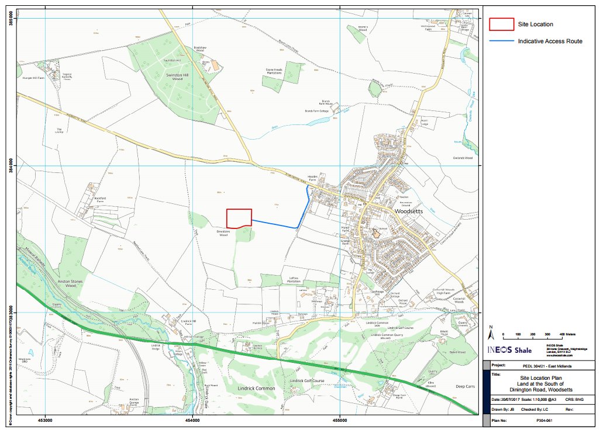The height and width of the screenshot is (430, 600).
Task: Click the red site boundary rectangle on map
Action: [239, 218]
